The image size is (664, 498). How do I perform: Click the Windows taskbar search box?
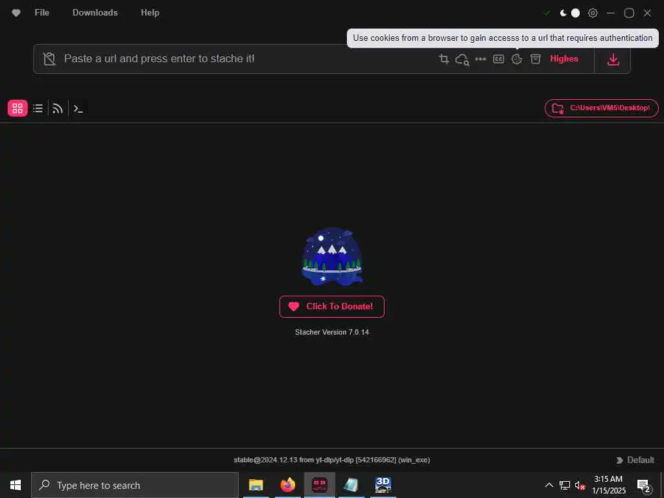point(135,485)
